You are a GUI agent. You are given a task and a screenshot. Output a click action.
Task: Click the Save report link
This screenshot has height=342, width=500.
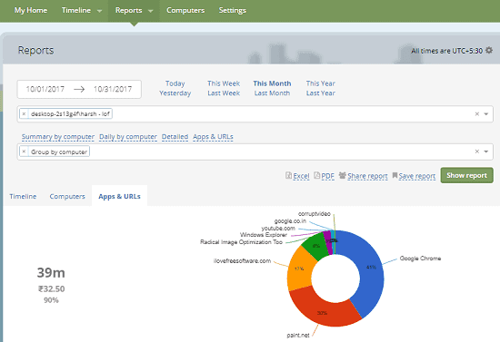click(416, 176)
